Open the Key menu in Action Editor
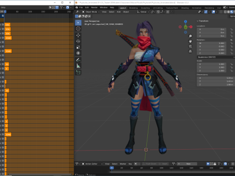This screenshot has width=235, height=176. [x=130, y=164]
